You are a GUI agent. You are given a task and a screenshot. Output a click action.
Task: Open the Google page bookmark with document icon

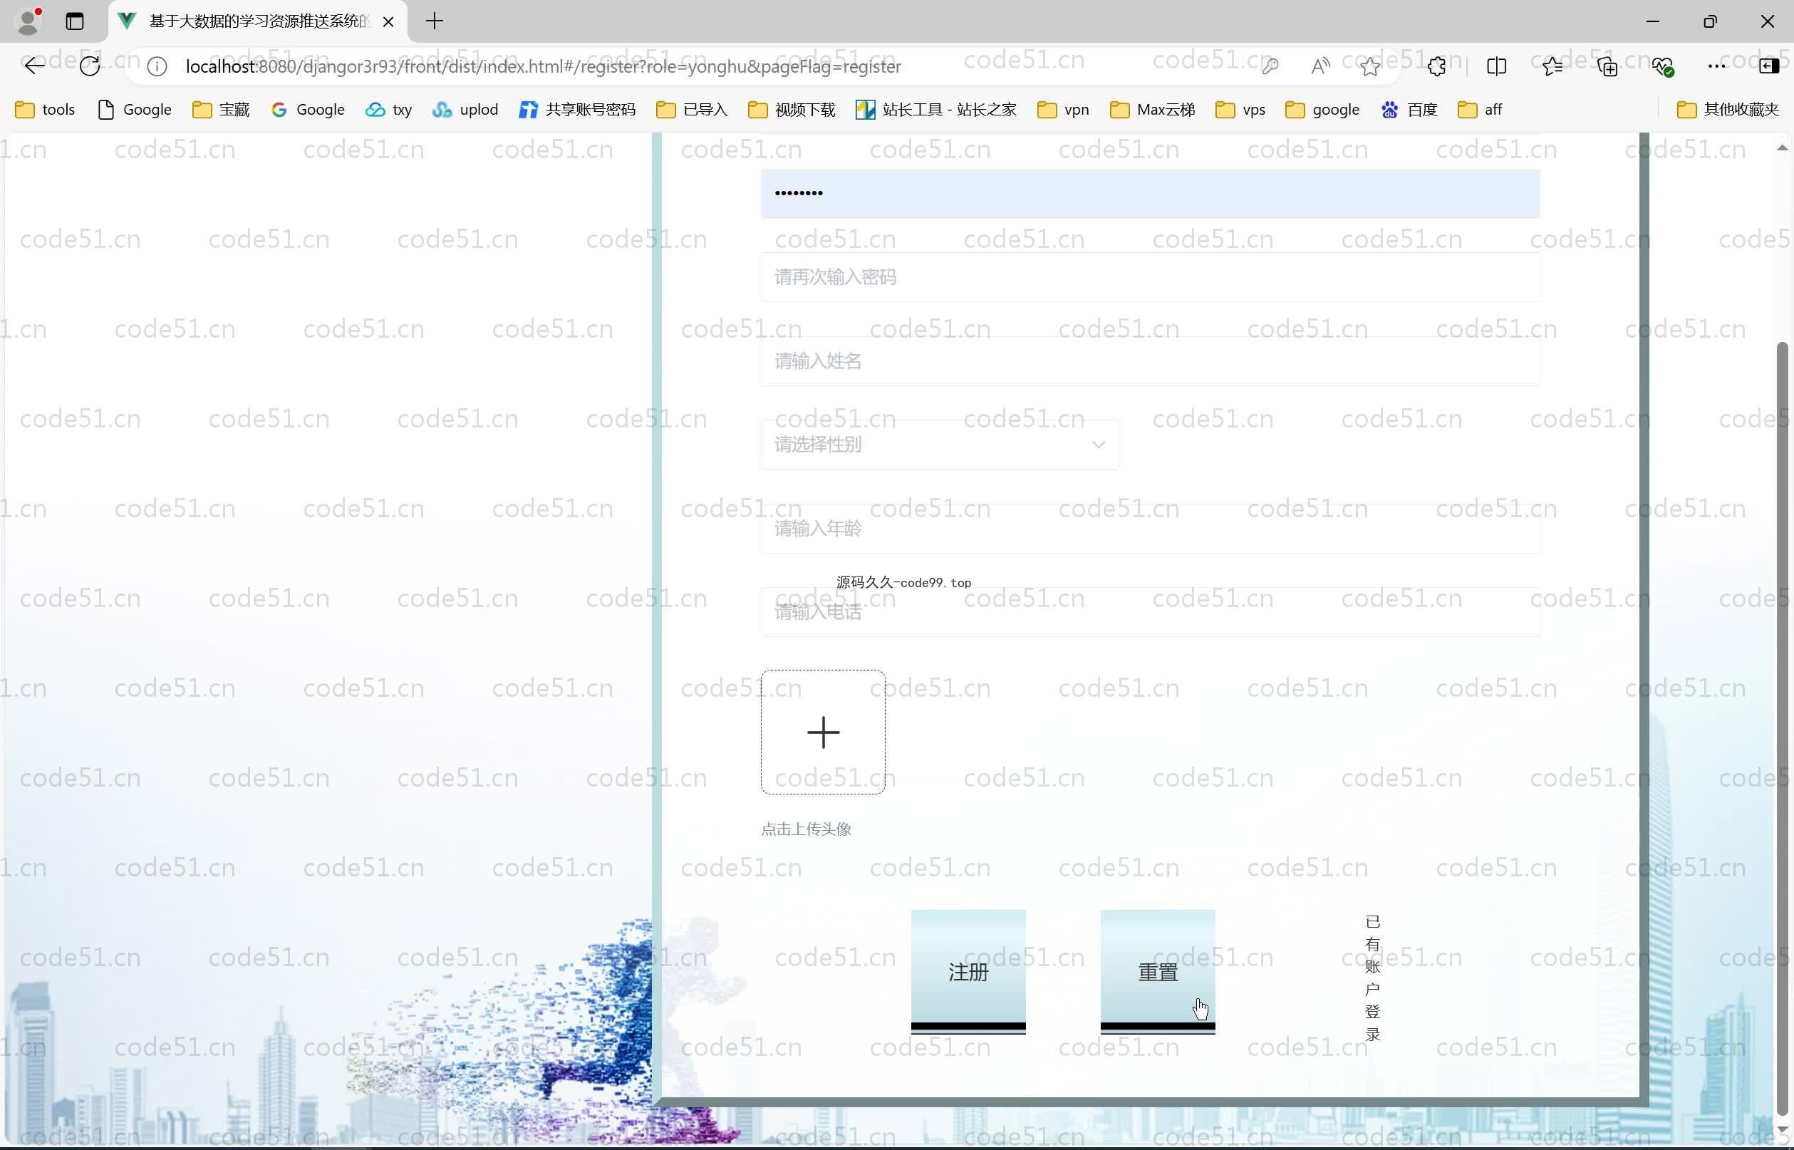[x=135, y=110]
